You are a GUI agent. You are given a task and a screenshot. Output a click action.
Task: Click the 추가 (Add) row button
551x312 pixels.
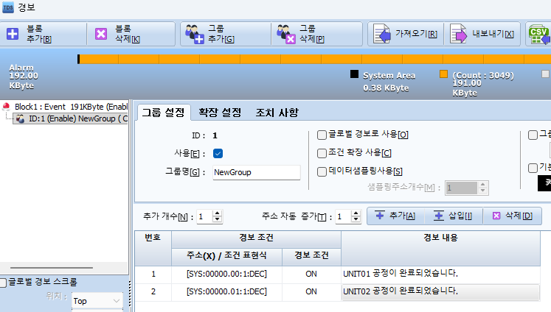point(395,216)
